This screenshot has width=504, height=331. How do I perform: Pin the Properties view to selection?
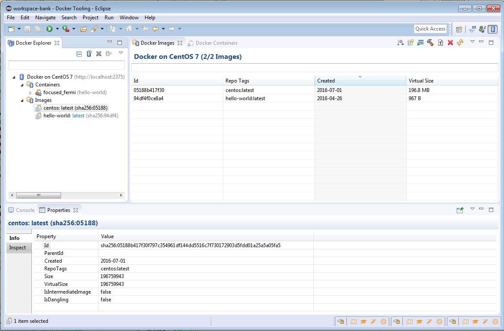point(460,210)
